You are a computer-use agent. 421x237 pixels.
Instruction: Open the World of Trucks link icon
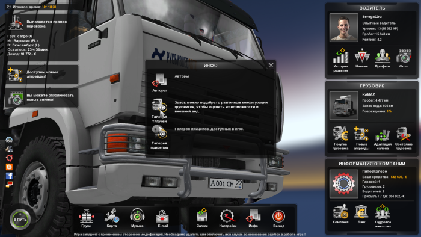click(x=9, y=140)
